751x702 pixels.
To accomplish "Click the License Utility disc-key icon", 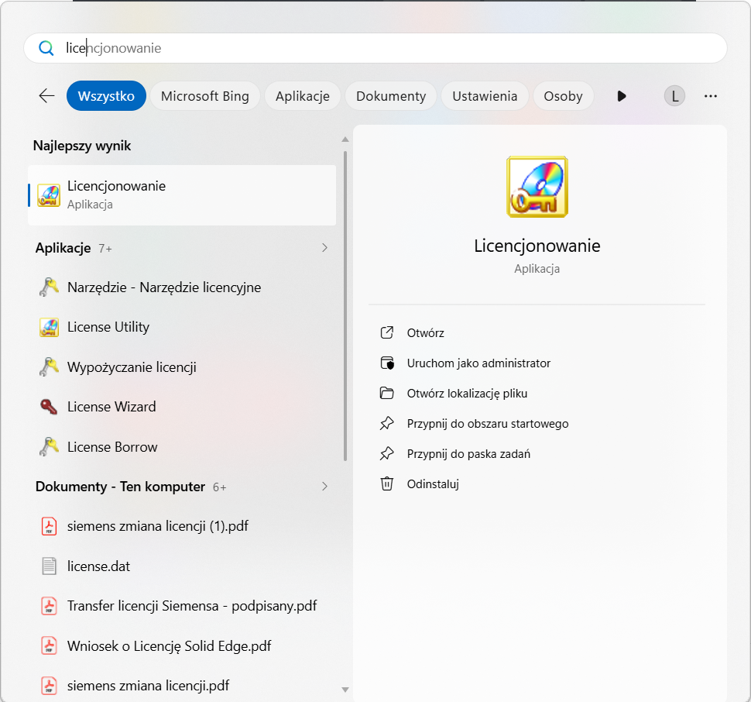I will [x=49, y=327].
